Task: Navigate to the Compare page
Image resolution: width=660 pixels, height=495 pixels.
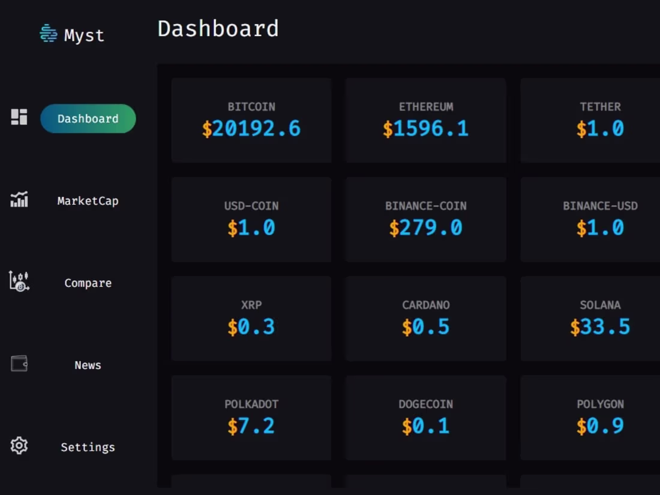Action: [x=88, y=282]
